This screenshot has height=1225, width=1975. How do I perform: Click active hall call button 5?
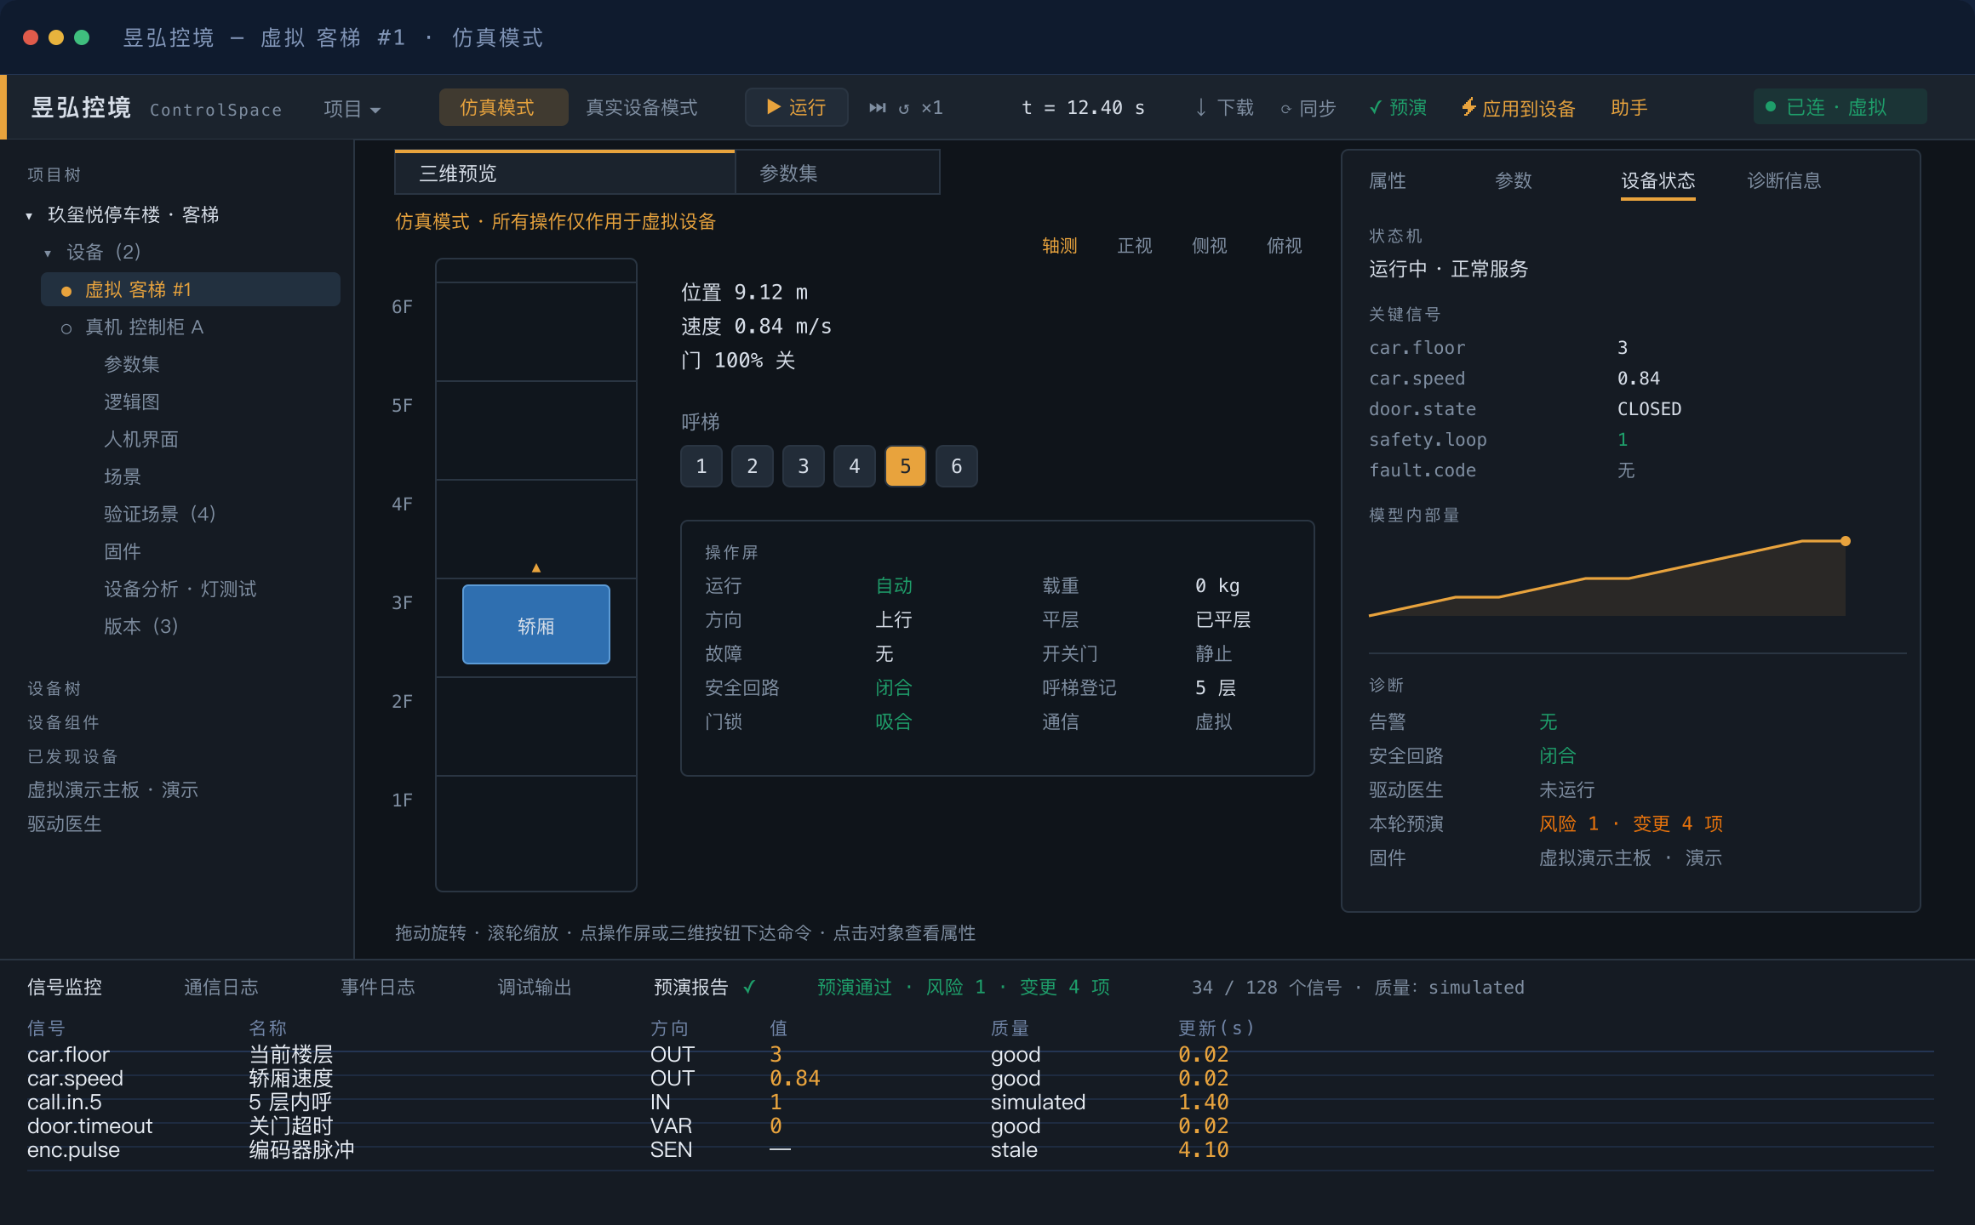906,466
